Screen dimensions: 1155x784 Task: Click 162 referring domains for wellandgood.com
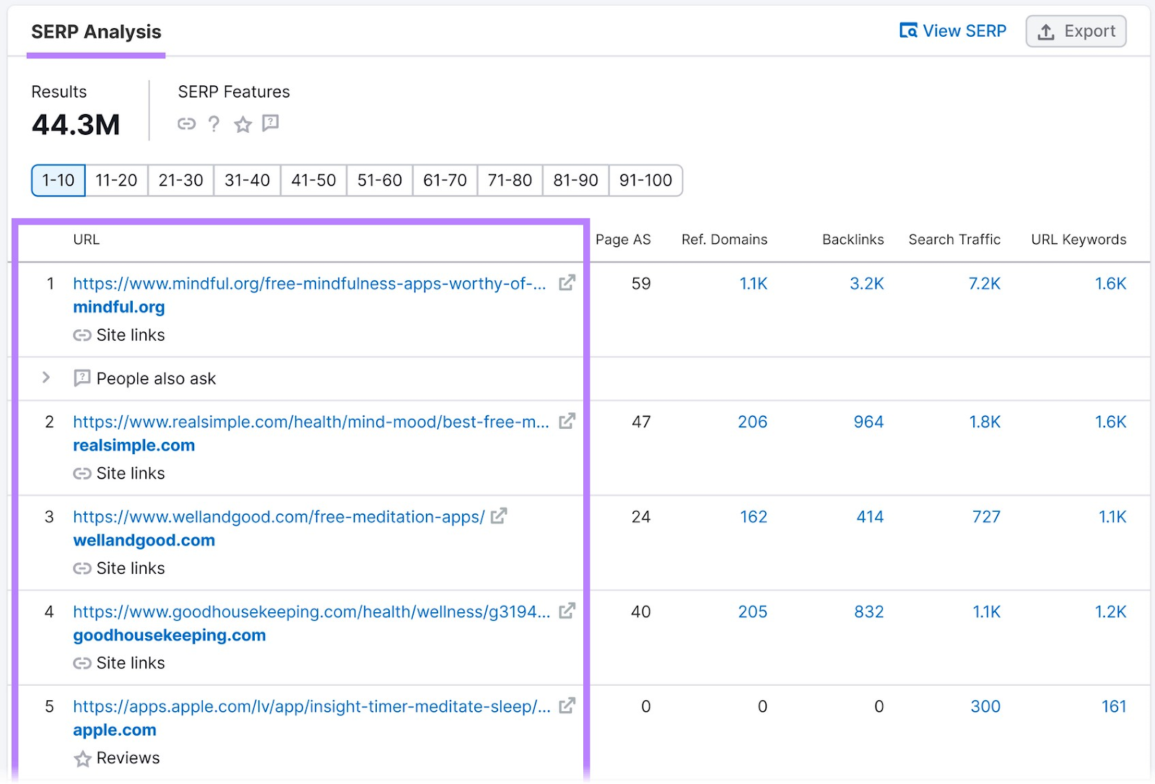(x=754, y=517)
